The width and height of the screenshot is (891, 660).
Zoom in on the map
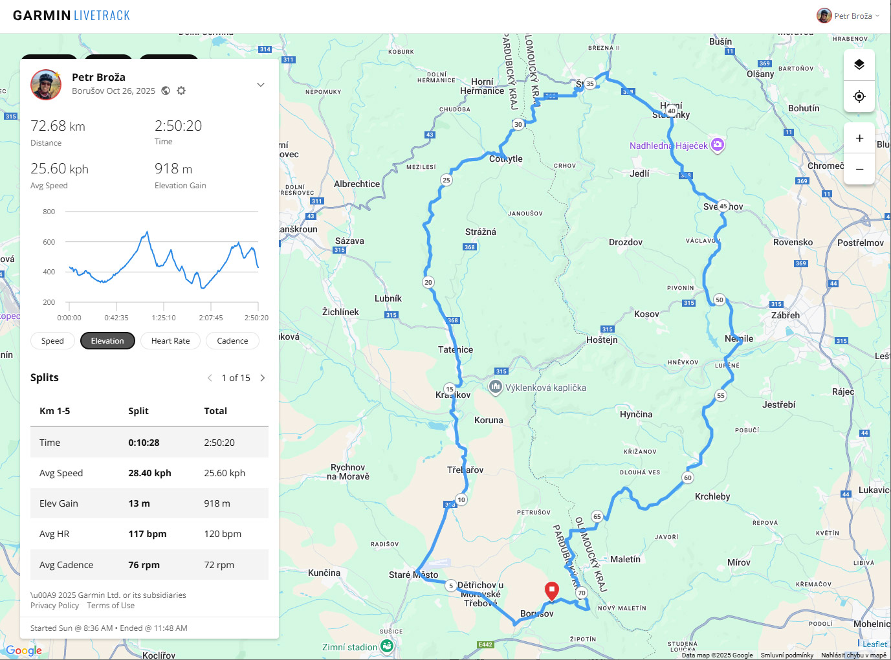pyautogui.click(x=859, y=138)
